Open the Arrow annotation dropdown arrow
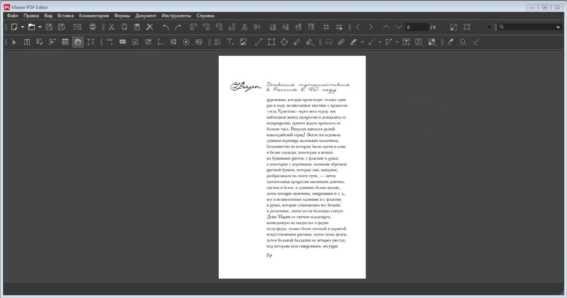567x298 pixels. 380,42
